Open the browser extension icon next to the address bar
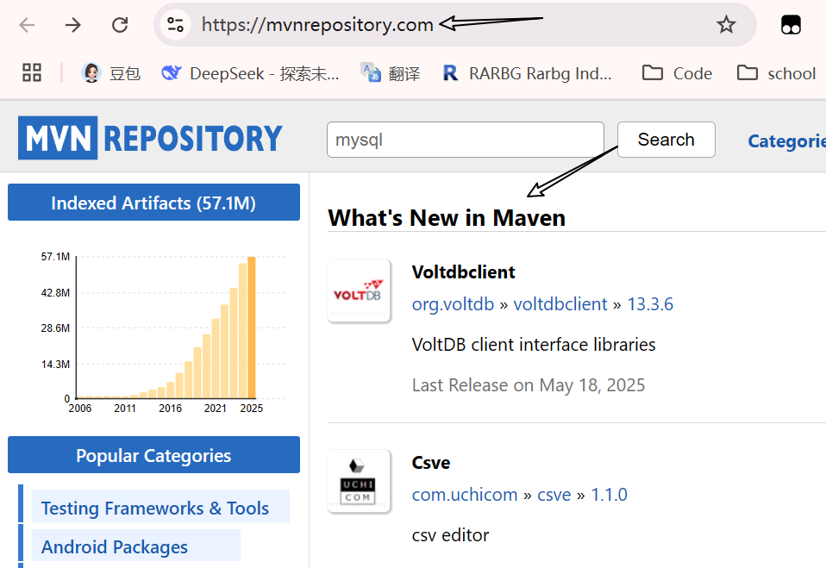This screenshot has height=568, width=826. point(791,25)
